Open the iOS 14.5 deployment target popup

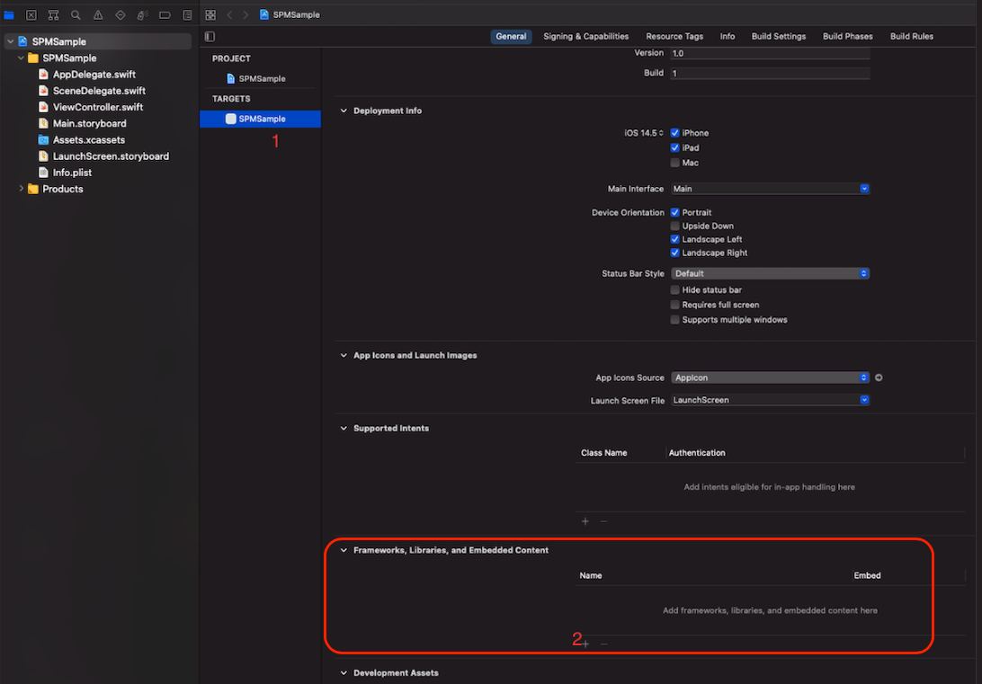tap(644, 133)
